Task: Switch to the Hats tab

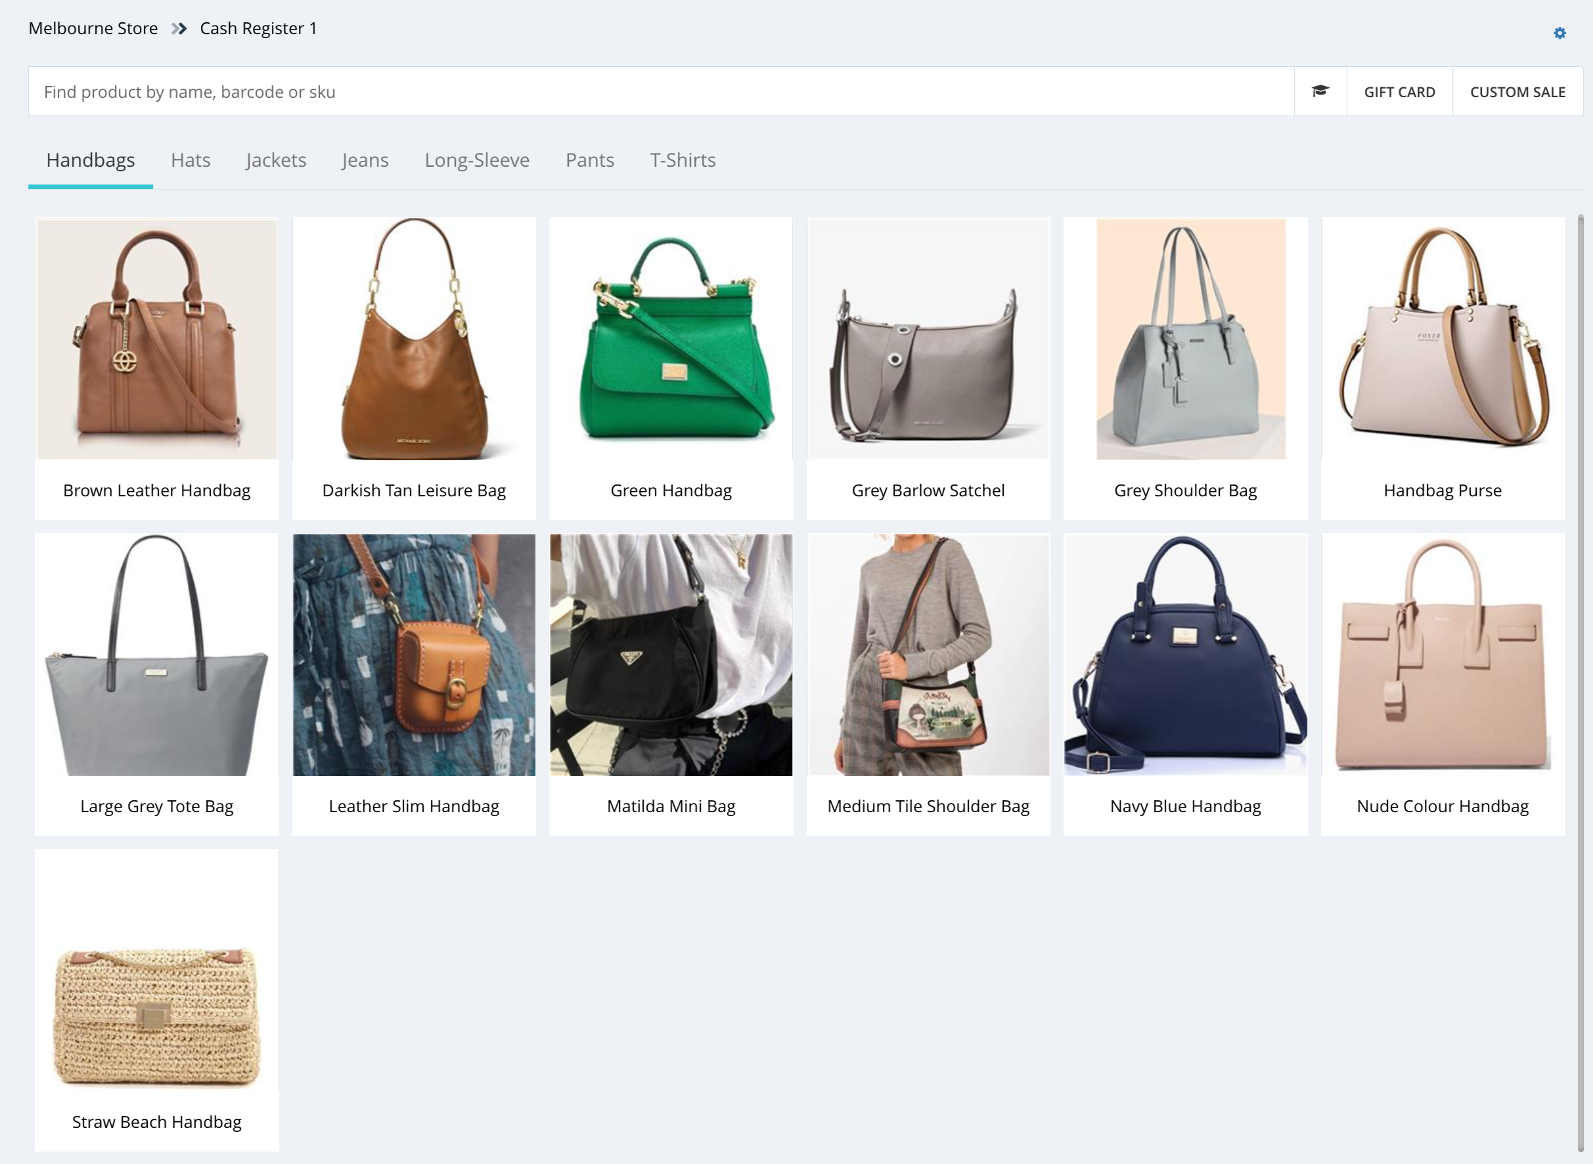Action: (191, 161)
